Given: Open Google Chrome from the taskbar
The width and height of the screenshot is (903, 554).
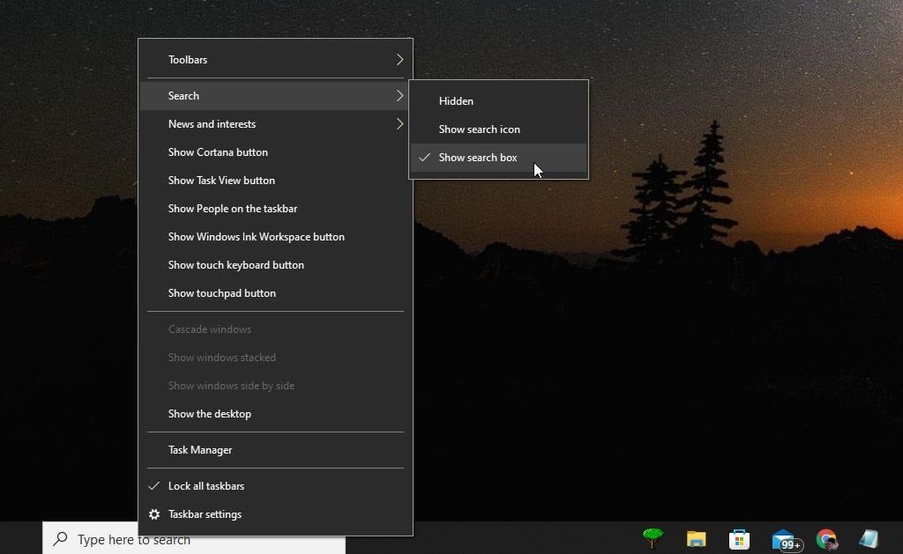Looking at the screenshot, I should [826, 539].
